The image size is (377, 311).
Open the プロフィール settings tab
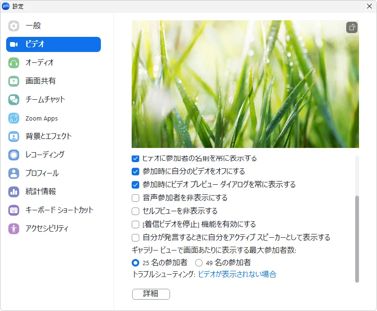click(42, 173)
